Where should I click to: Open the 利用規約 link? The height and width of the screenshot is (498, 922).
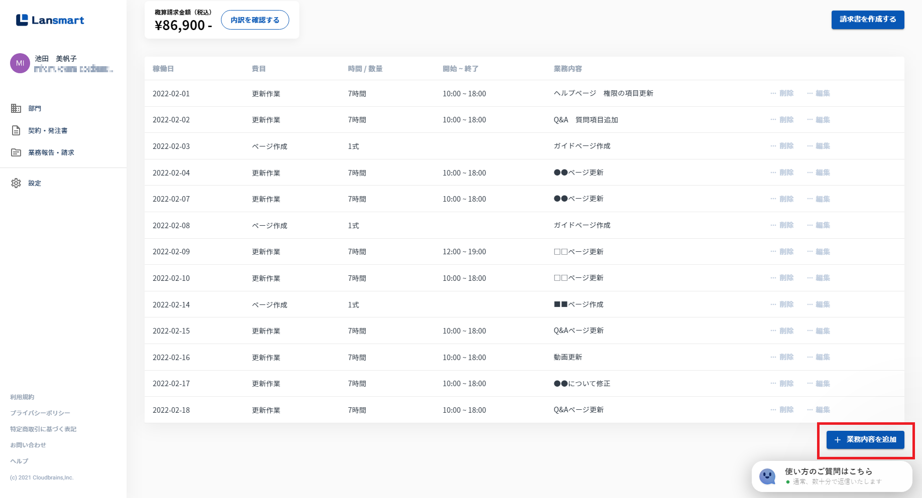22,397
